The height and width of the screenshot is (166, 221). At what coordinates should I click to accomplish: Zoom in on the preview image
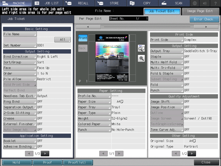click(141, 58)
